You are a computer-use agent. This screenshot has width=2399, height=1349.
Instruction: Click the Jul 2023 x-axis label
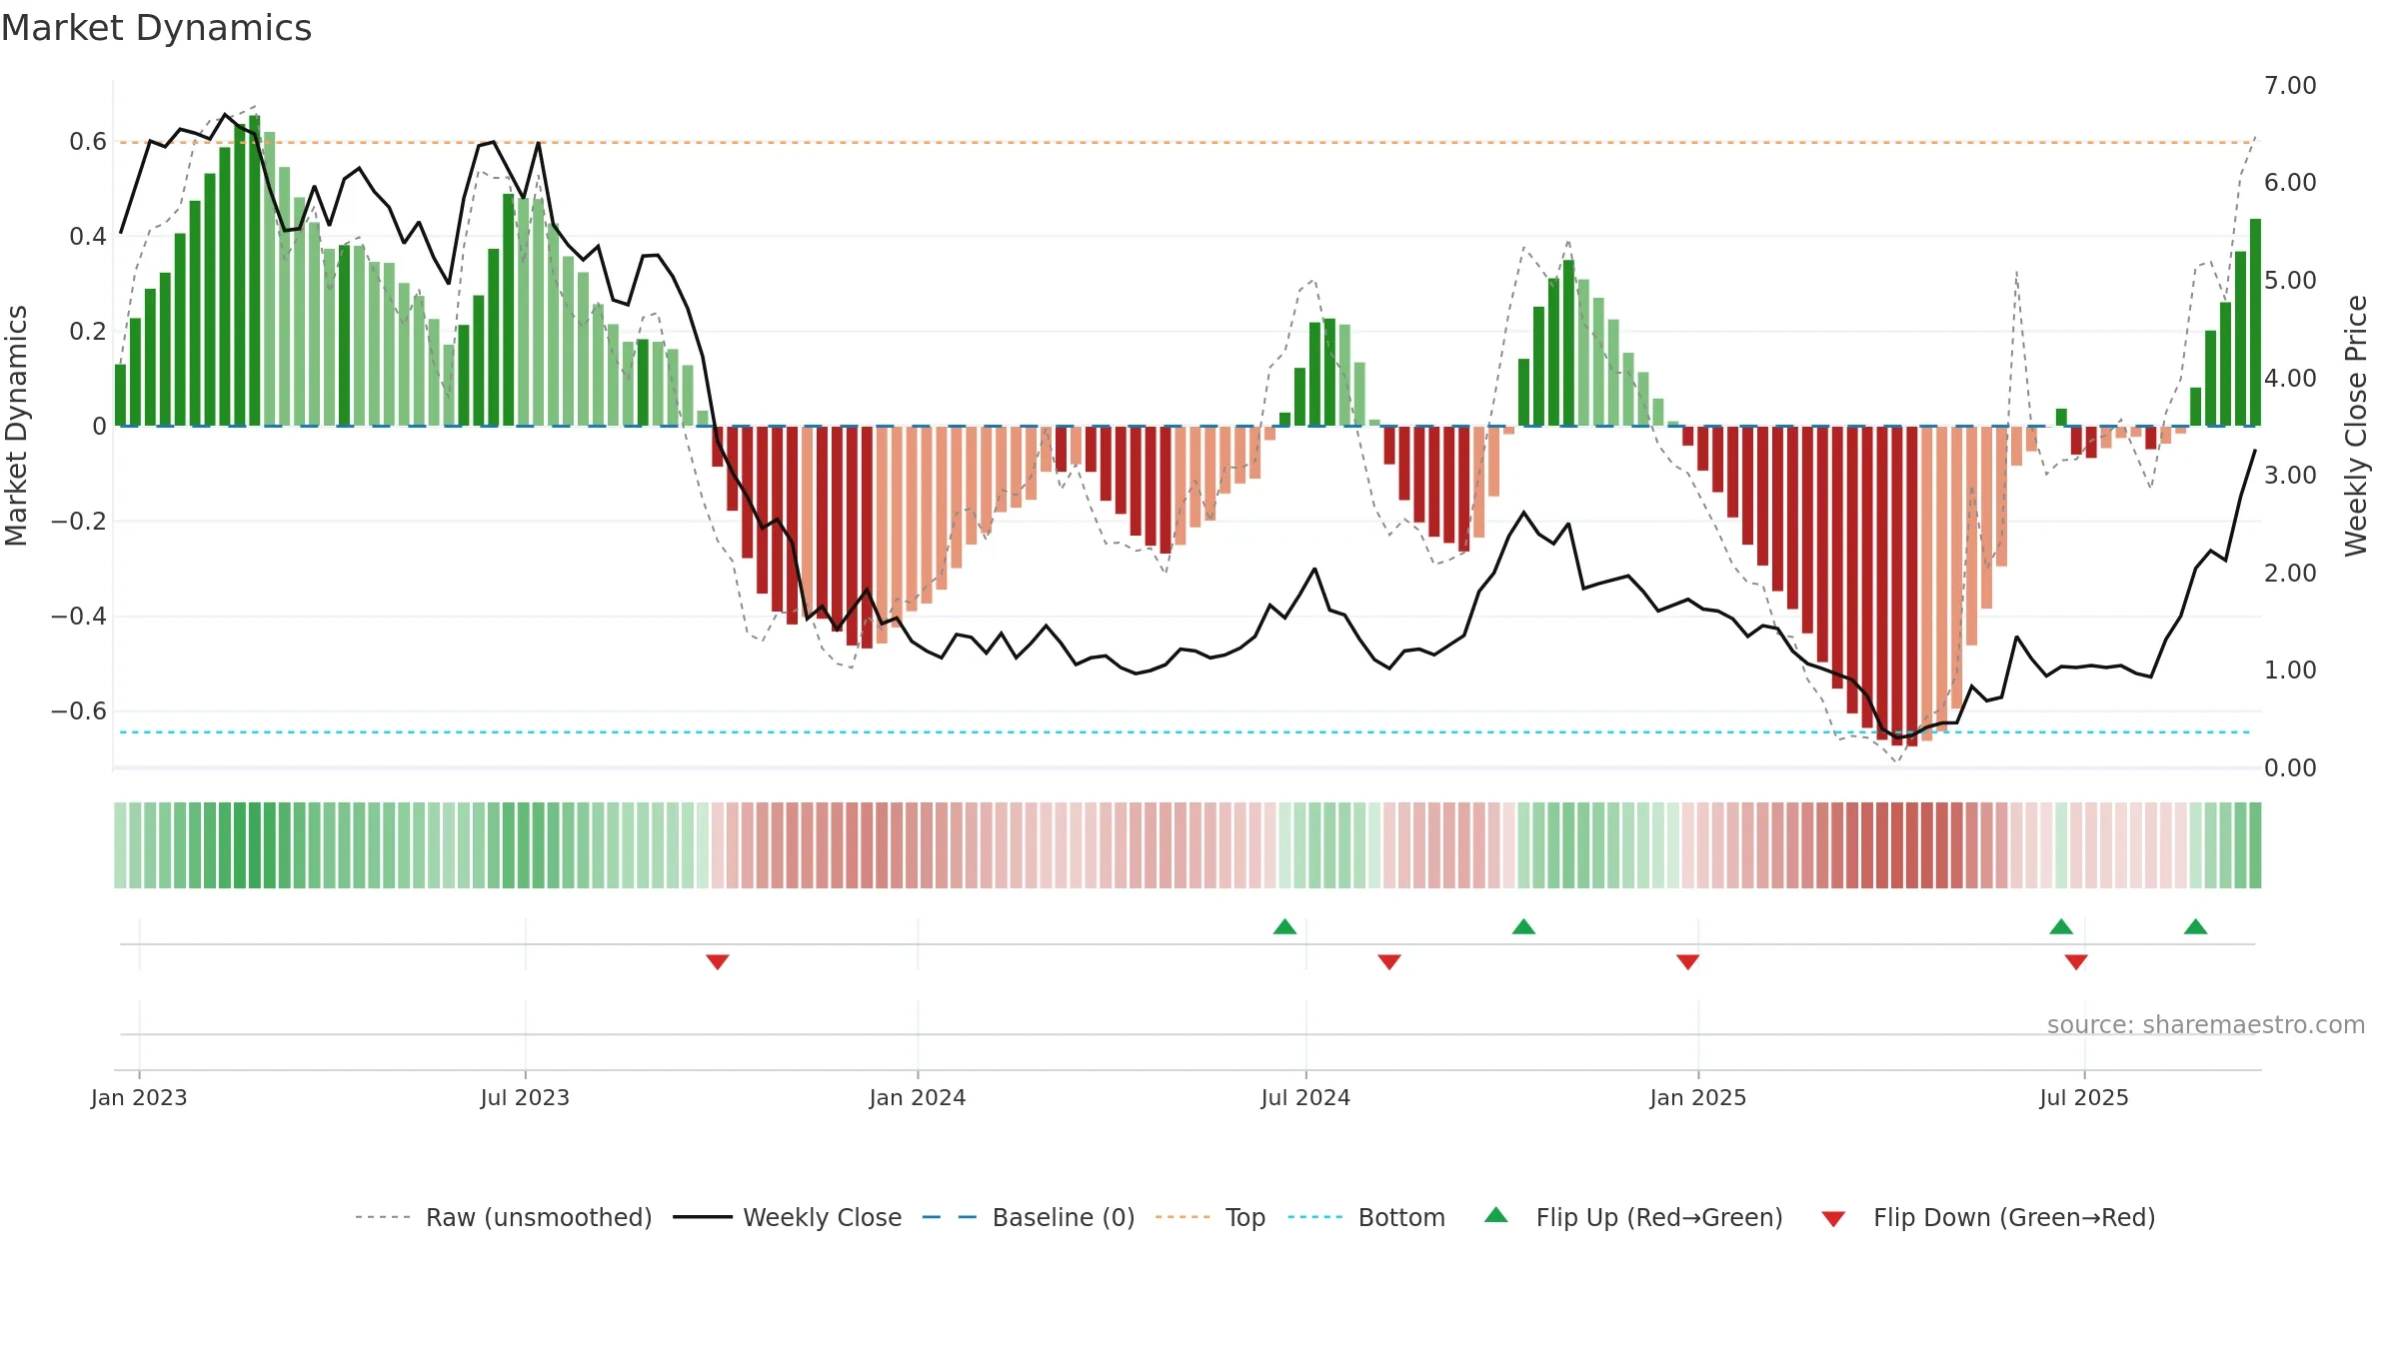click(x=525, y=1097)
